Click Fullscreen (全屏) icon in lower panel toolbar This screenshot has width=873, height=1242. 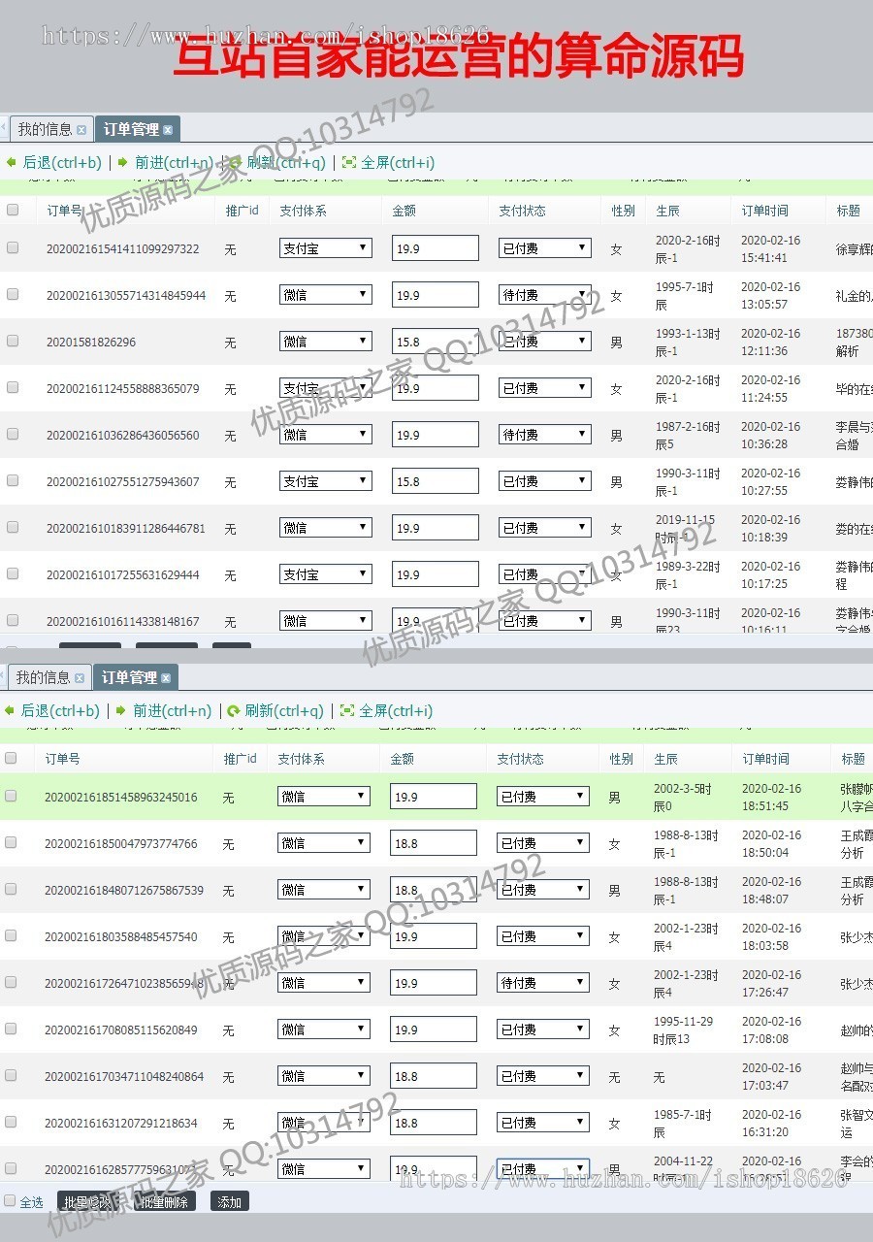347,711
